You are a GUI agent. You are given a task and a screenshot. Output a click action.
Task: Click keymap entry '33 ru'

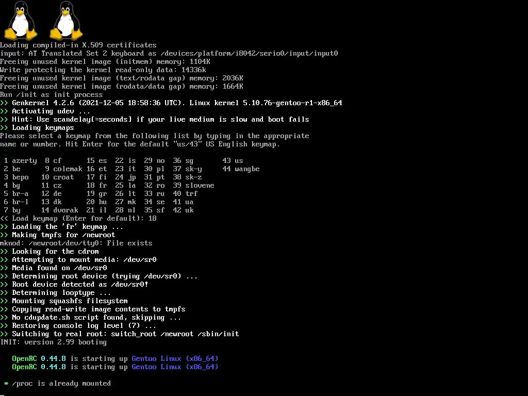coord(154,194)
